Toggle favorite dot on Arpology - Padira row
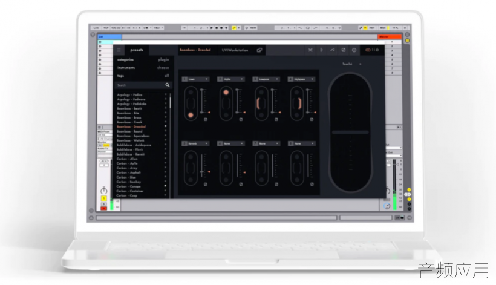The height and width of the screenshot is (285, 496). [165, 94]
